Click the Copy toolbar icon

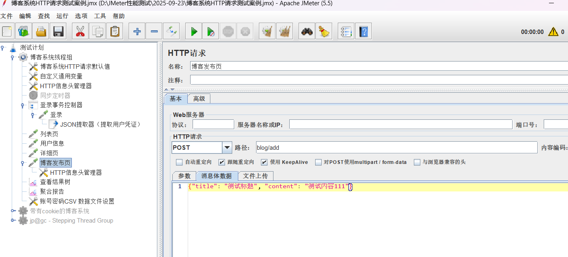pos(97,31)
